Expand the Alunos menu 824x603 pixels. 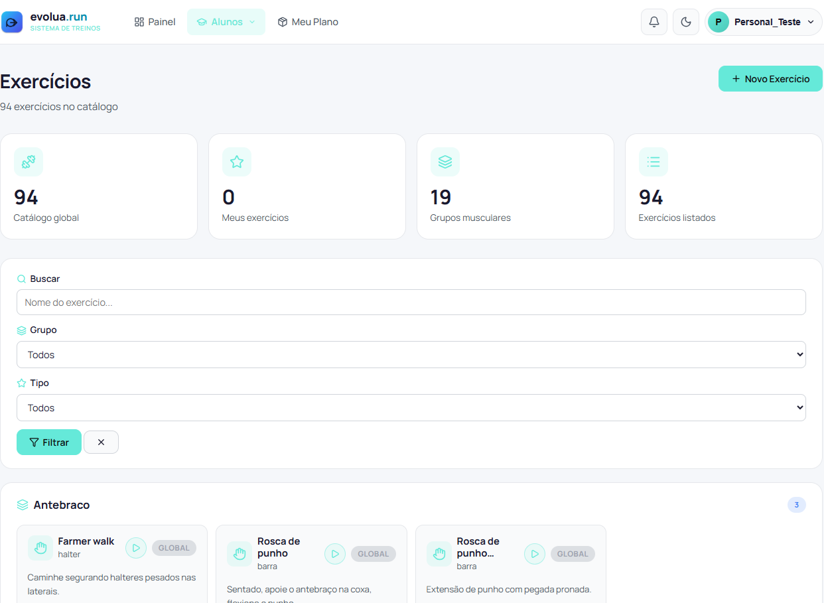(x=226, y=22)
